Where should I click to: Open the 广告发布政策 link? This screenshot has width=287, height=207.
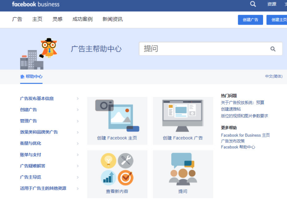pyautogui.click(x=233, y=141)
